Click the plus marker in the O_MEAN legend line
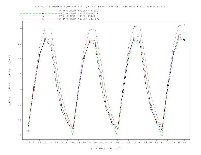 [43, 11]
